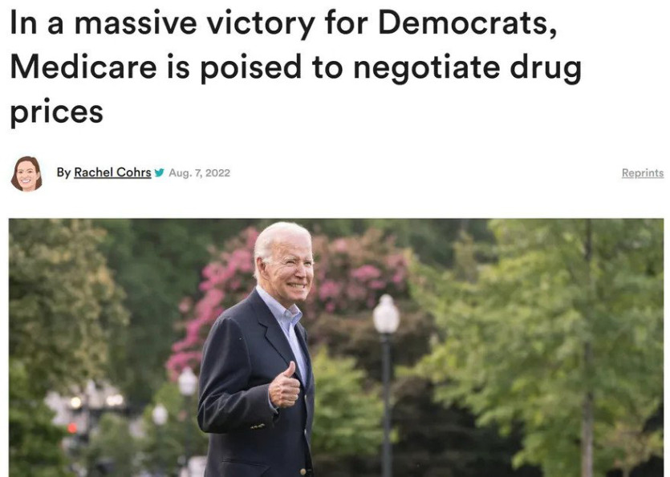Click the word "prices" in the headline
The image size is (670, 477).
[56, 112]
